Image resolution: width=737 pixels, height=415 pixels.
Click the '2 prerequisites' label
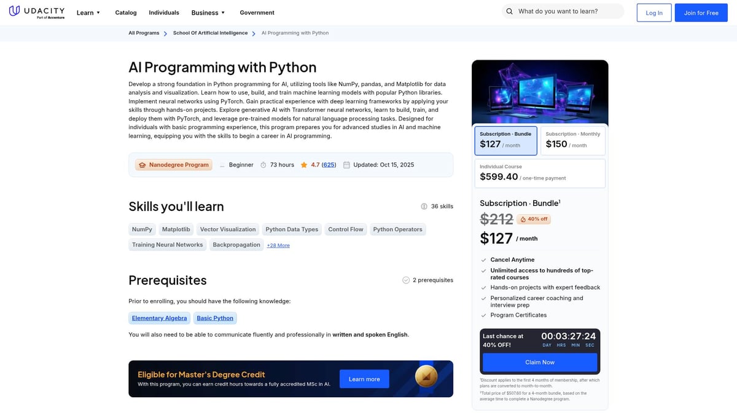coord(433,280)
